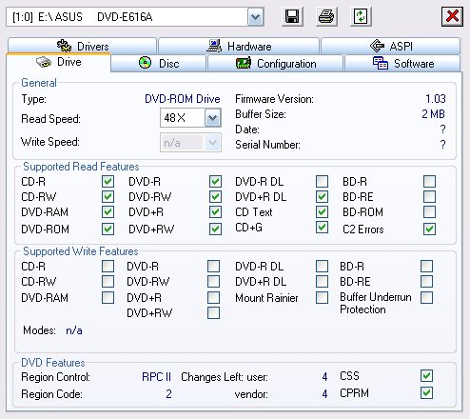Toggle DVD-R write feature checkbox

(213, 267)
